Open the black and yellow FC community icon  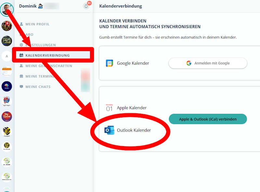tap(7, 147)
